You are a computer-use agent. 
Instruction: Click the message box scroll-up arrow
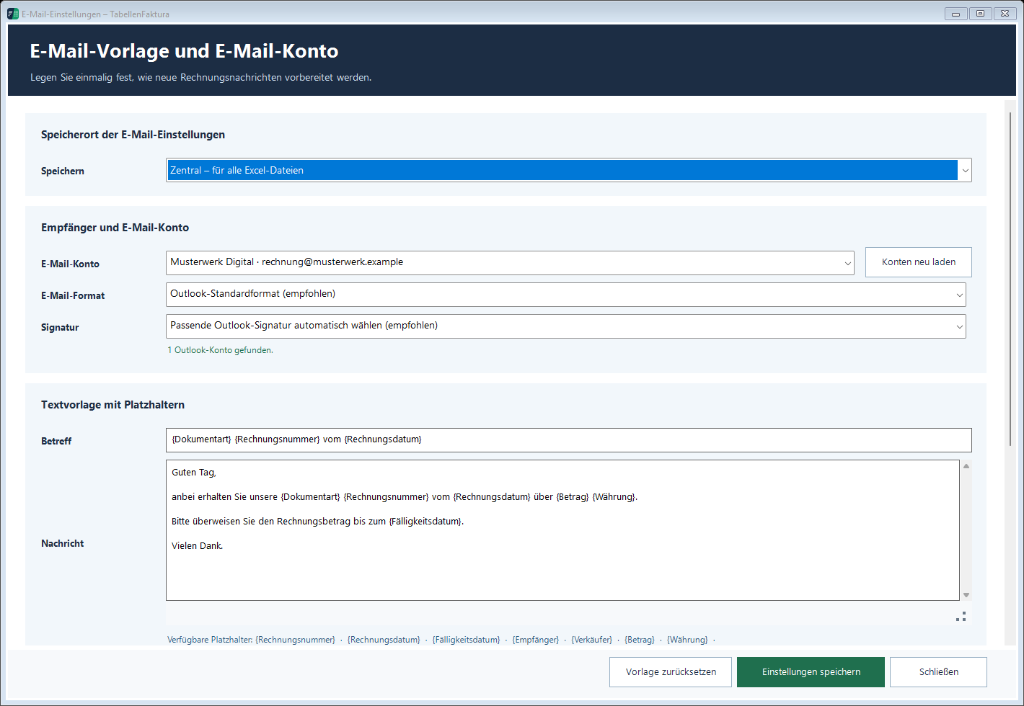point(966,466)
